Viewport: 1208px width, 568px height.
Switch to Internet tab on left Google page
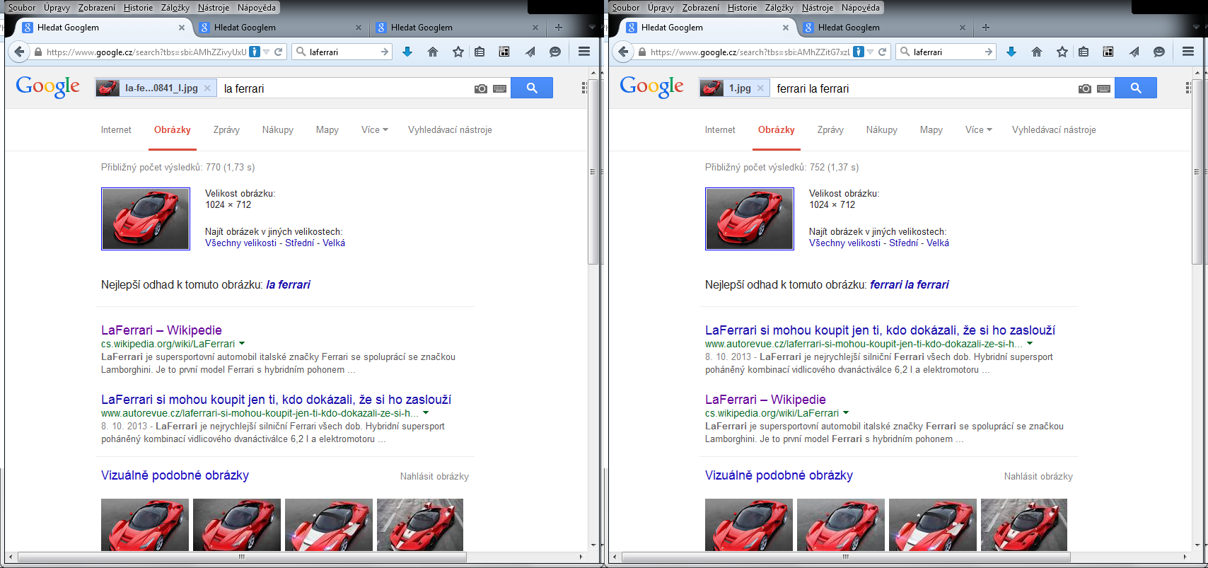(x=116, y=129)
